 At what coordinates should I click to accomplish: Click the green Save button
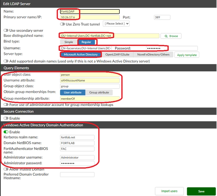tap(201, 191)
